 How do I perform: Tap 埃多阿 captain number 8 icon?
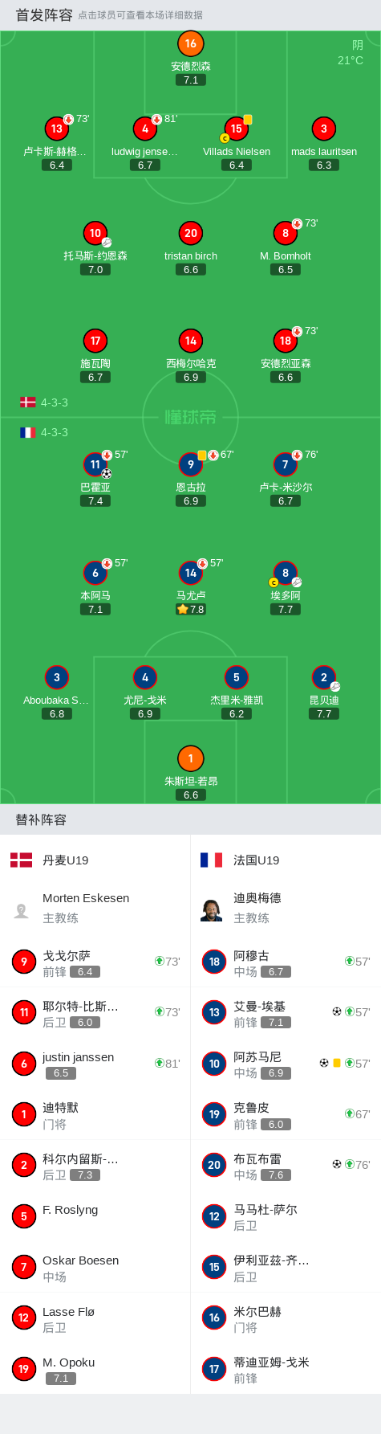point(286,573)
